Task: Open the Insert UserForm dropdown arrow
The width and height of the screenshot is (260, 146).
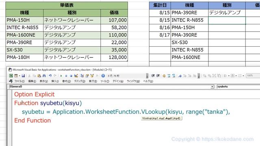Action: [19, 76]
